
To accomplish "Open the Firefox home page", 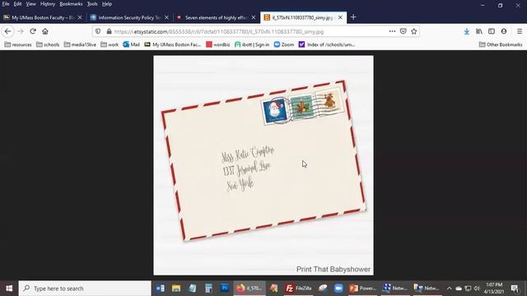I will (x=45, y=31).
